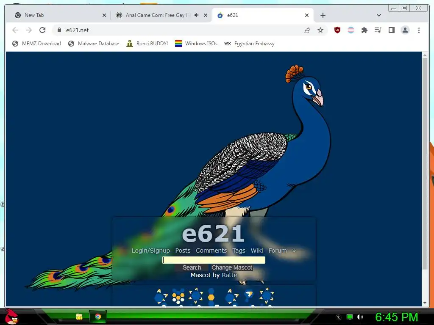Open the 6:45 PM clock
The image size is (434, 325).
(396, 317)
